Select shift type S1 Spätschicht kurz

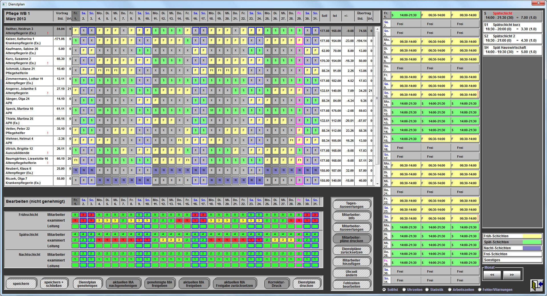pyautogui.click(x=512, y=27)
